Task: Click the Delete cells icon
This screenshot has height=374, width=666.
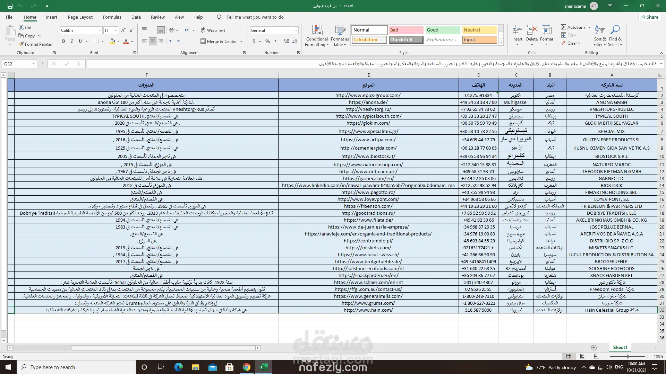Action: coord(532,30)
